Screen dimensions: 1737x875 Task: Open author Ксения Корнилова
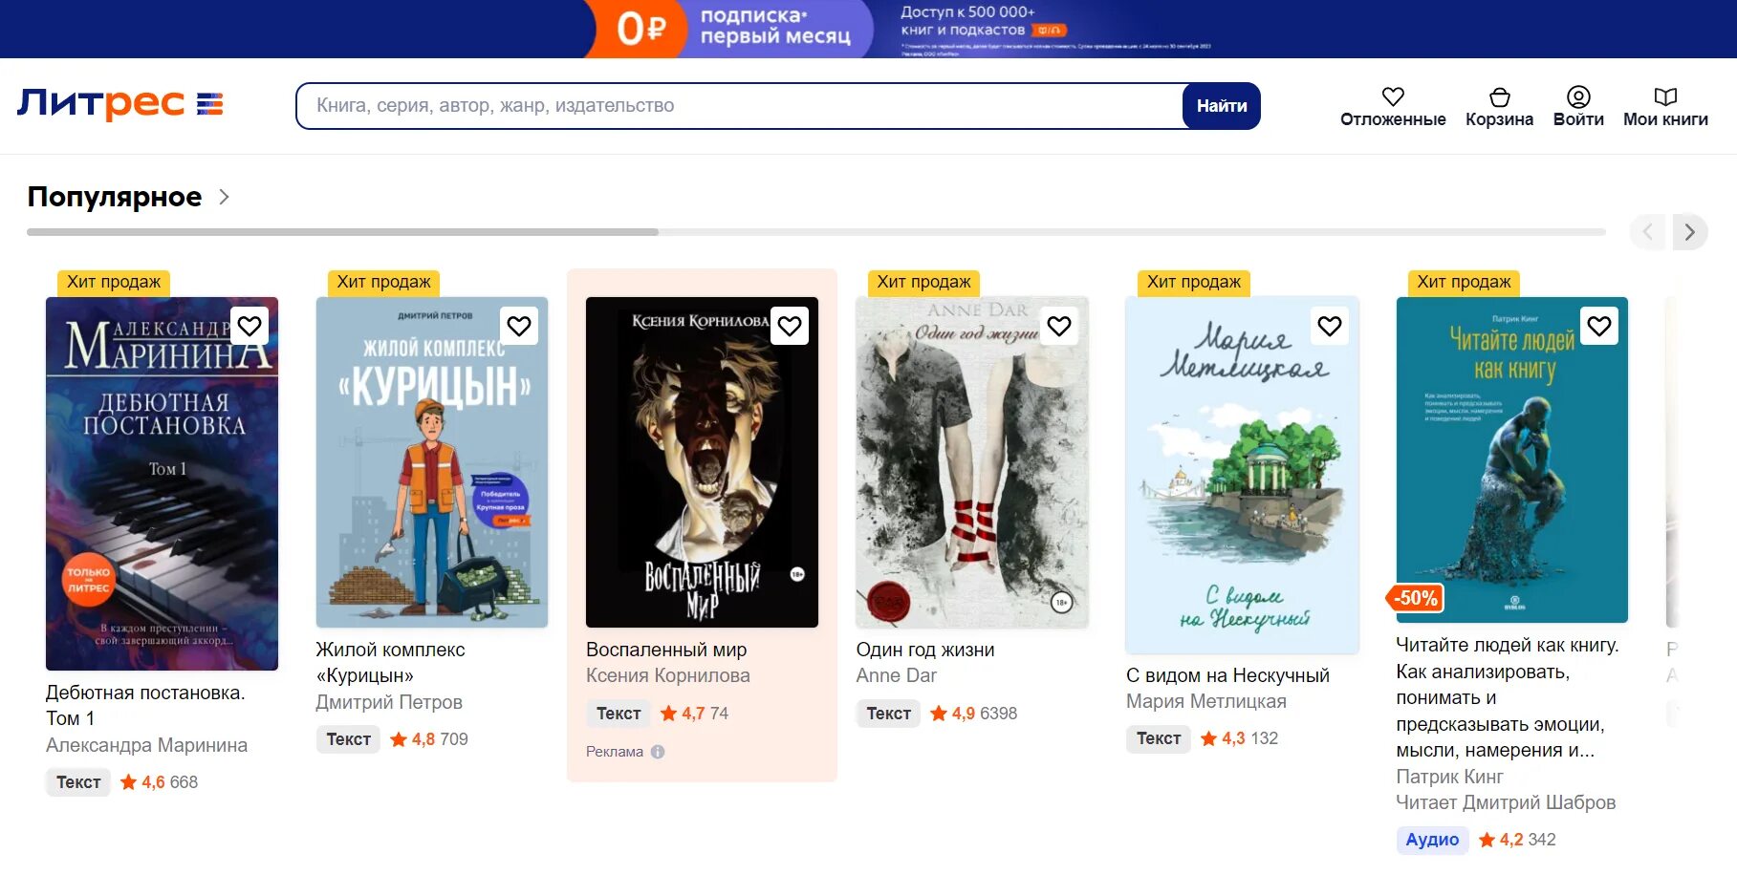[668, 675]
